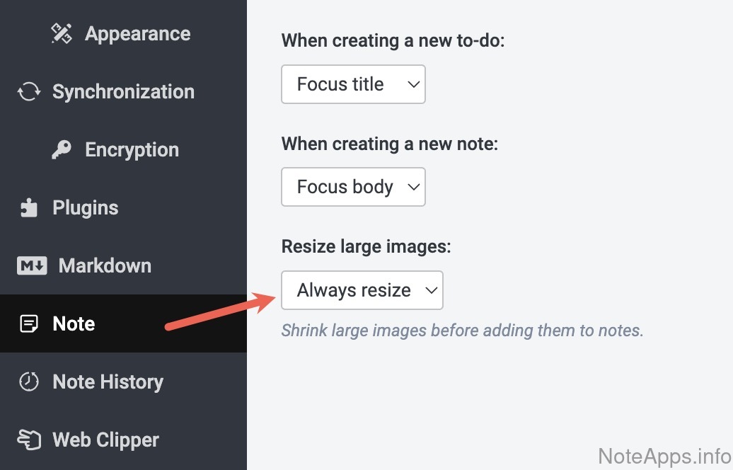
Task: Open the "Focus title" dropdown
Action: click(353, 84)
